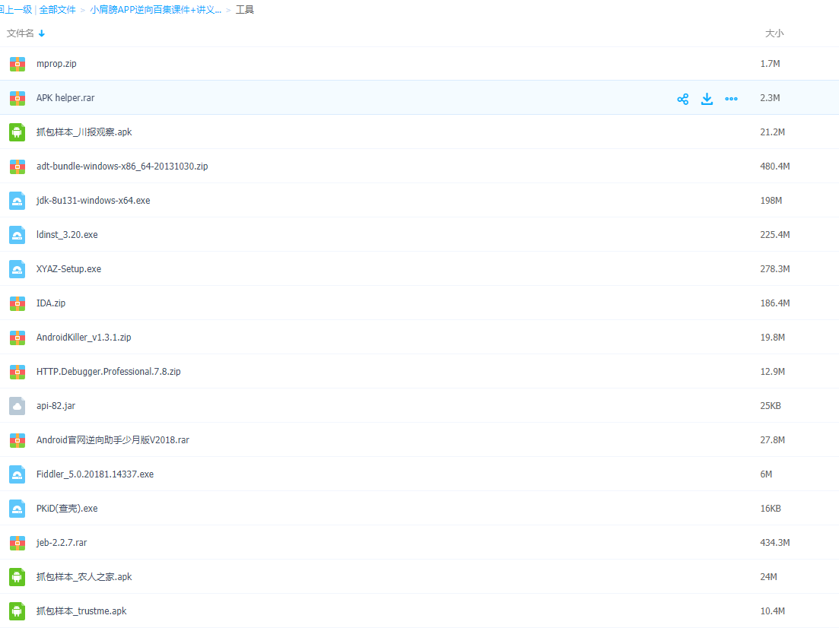The image size is (839, 628).
Task: Click the 25KB size of api-82.jar
Action: tap(771, 406)
